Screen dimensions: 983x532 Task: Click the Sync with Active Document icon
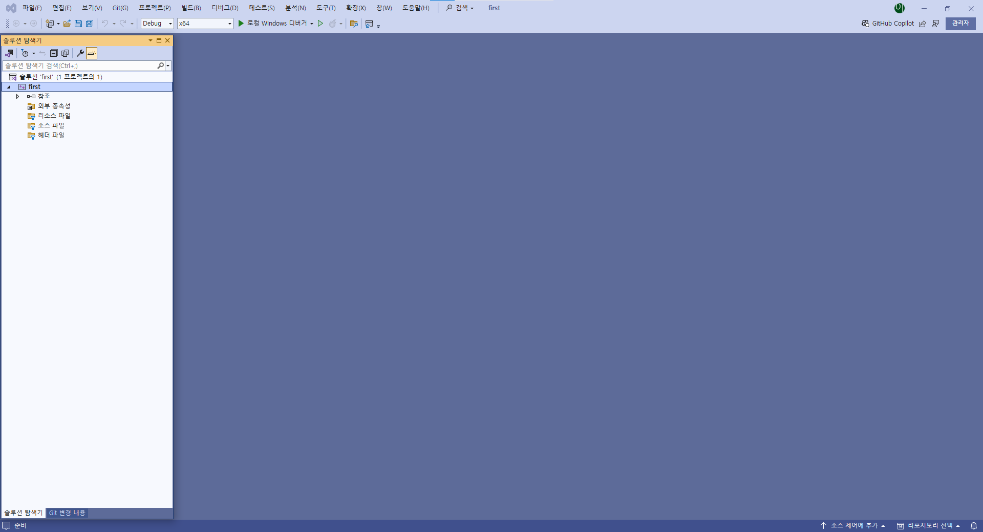pos(42,53)
